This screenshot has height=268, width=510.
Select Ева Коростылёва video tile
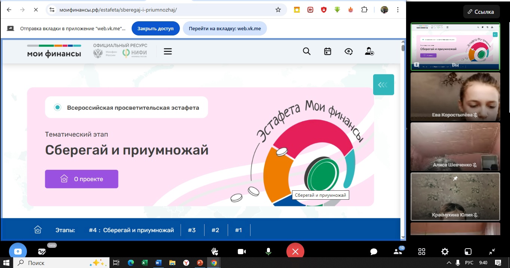[455, 97]
